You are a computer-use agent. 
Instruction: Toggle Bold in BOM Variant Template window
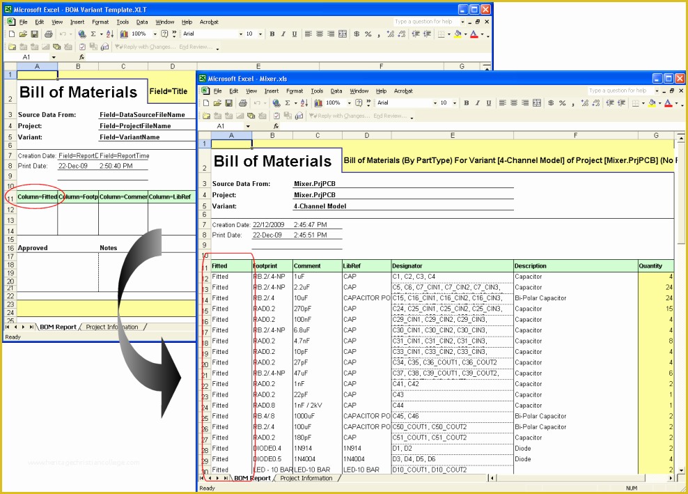272,34
